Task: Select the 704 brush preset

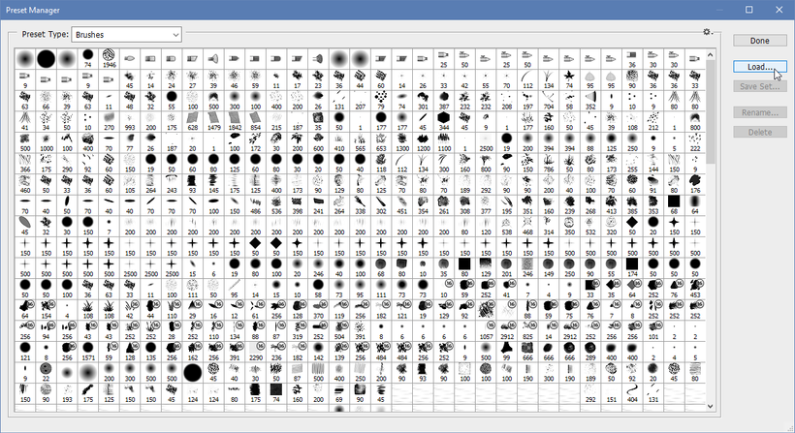Action: [549, 101]
